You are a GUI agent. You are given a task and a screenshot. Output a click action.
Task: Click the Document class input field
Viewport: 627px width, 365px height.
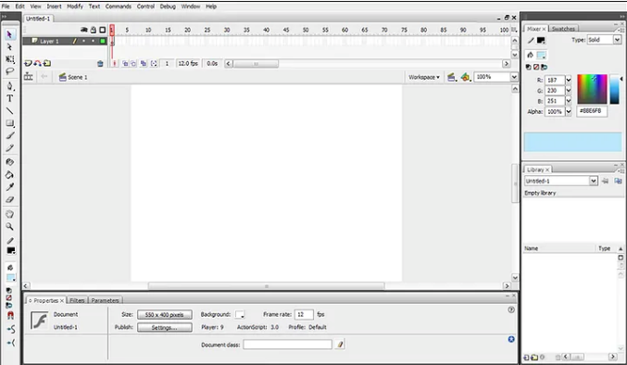pos(287,345)
